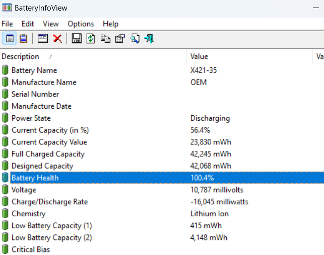The width and height of the screenshot is (324, 255).
Task: Open the View menu
Action: click(51, 24)
